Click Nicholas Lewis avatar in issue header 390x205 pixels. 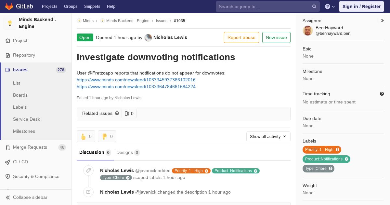click(148, 38)
